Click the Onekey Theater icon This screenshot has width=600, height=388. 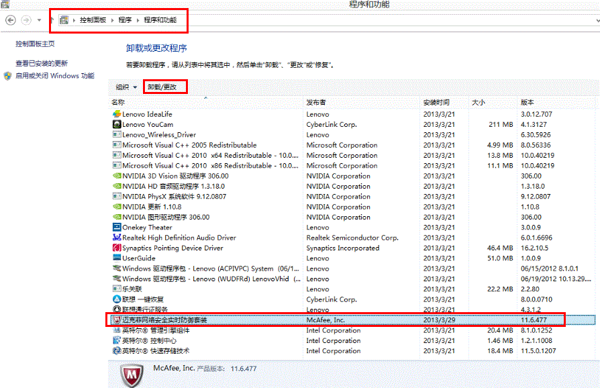[117, 228]
